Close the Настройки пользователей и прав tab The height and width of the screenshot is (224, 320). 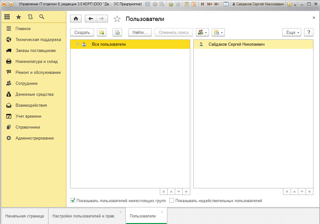pyautogui.click(x=121, y=212)
